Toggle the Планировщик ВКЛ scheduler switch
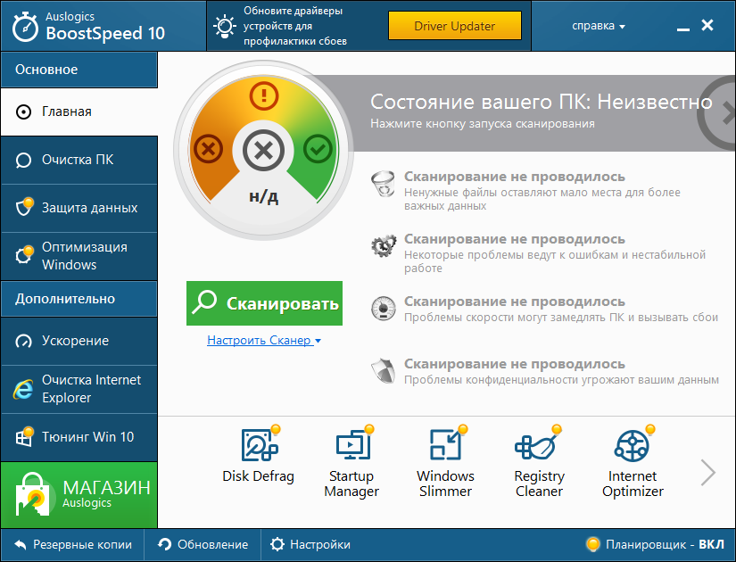The height and width of the screenshot is (562, 736). click(655, 544)
